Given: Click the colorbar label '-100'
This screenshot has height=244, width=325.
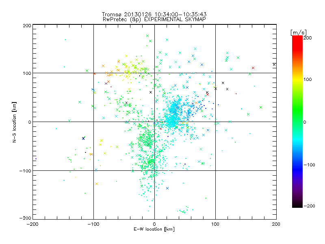Looking at the screenshot, I should click(x=309, y=165).
